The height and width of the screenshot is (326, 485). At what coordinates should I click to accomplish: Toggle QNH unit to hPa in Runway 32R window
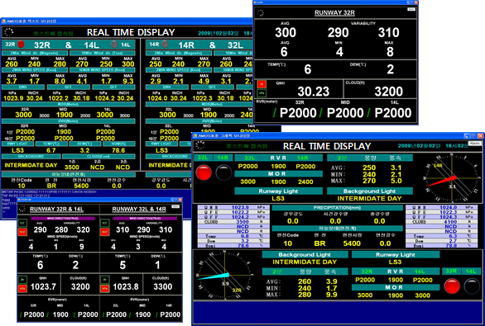coord(262,92)
